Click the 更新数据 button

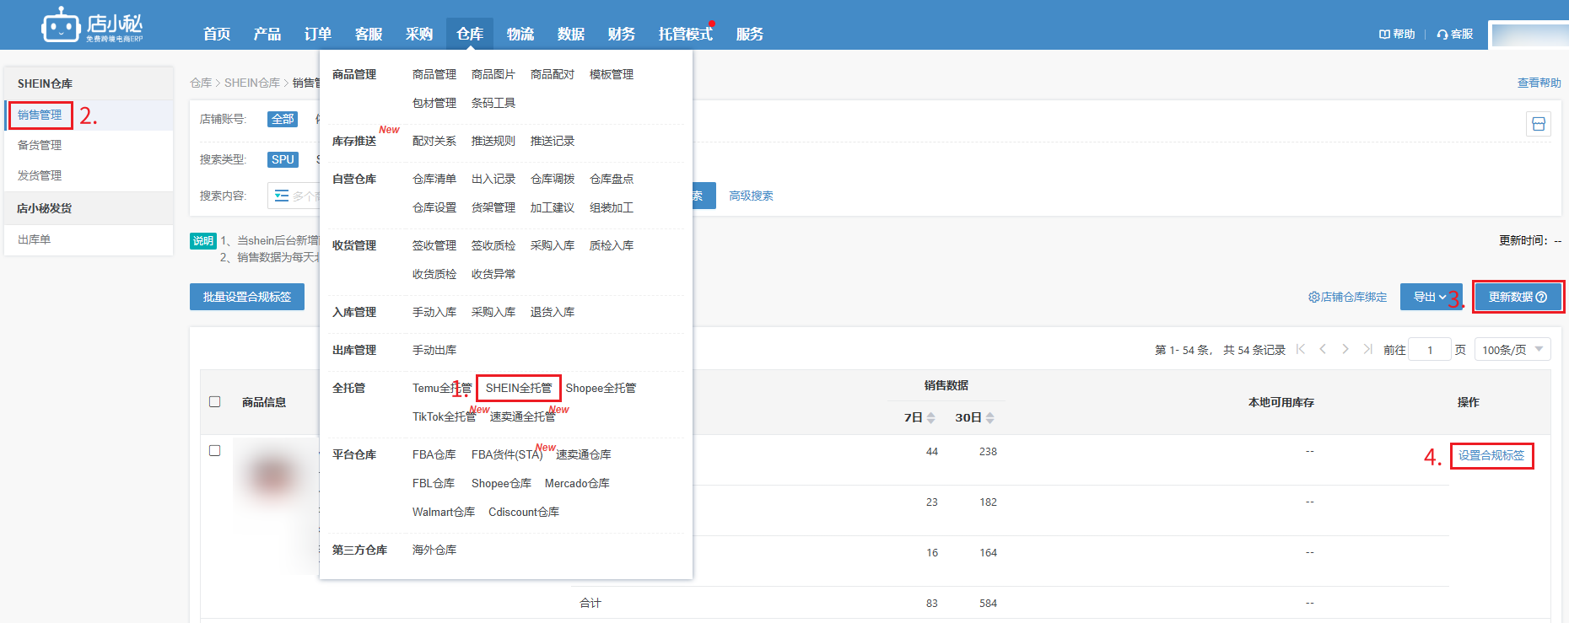pos(1518,297)
